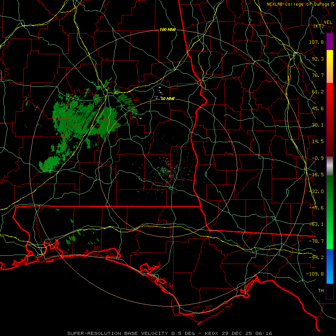This screenshot has width=336, height=336.
Task: Select the -63.1 velocity scale value
Action: [316, 224]
